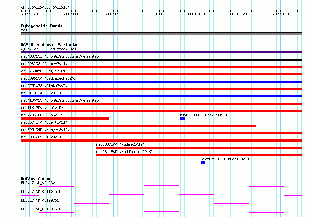Screen dimensions: 312x217
Task: Select the ELOVL7|NM_024930 gene track
Action: click(161, 186)
